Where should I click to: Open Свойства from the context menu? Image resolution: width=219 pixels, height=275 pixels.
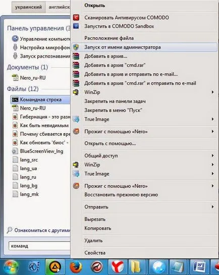click(x=144, y=253)
